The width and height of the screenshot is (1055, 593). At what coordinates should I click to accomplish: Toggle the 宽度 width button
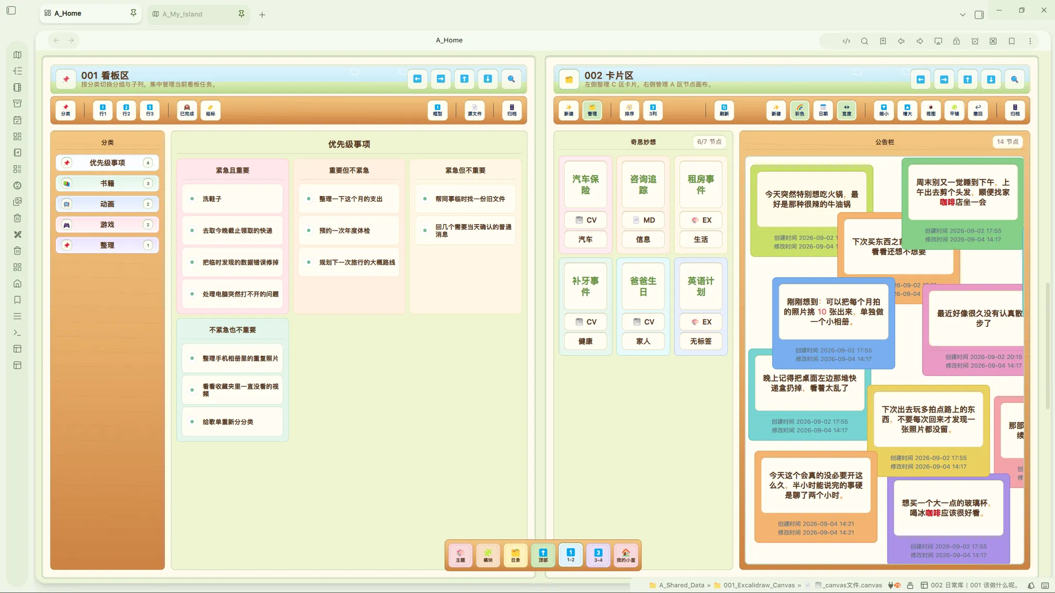[847, 110]
